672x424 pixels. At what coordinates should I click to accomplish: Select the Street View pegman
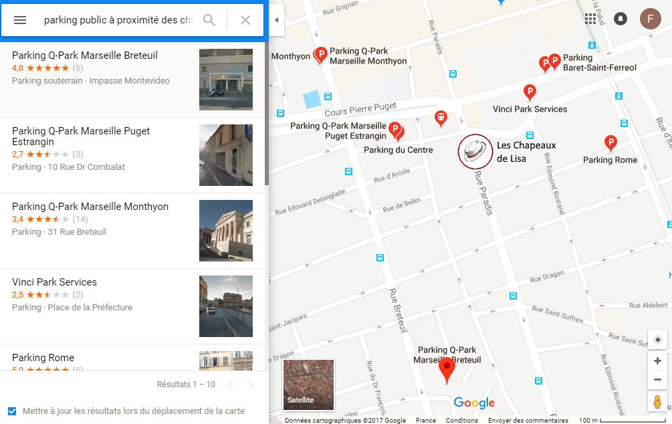pos(657,402)
